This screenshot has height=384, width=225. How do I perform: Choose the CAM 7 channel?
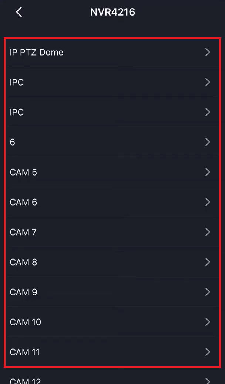(x=23, y=232)
